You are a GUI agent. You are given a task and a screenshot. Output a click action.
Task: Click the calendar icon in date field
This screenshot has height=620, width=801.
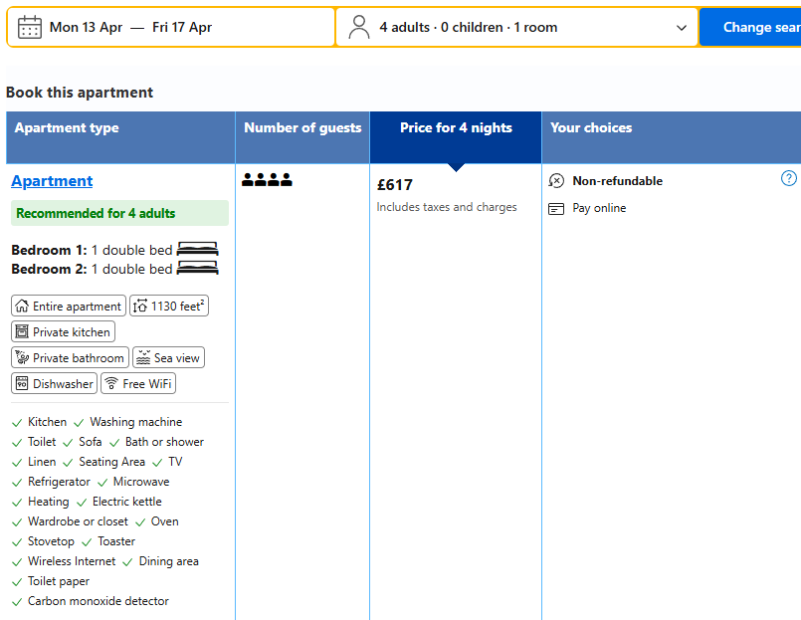(x=30, y=27)
